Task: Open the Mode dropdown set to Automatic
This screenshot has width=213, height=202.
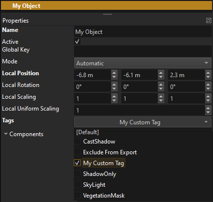Action: pyautogui.click(x=143, y=63)
